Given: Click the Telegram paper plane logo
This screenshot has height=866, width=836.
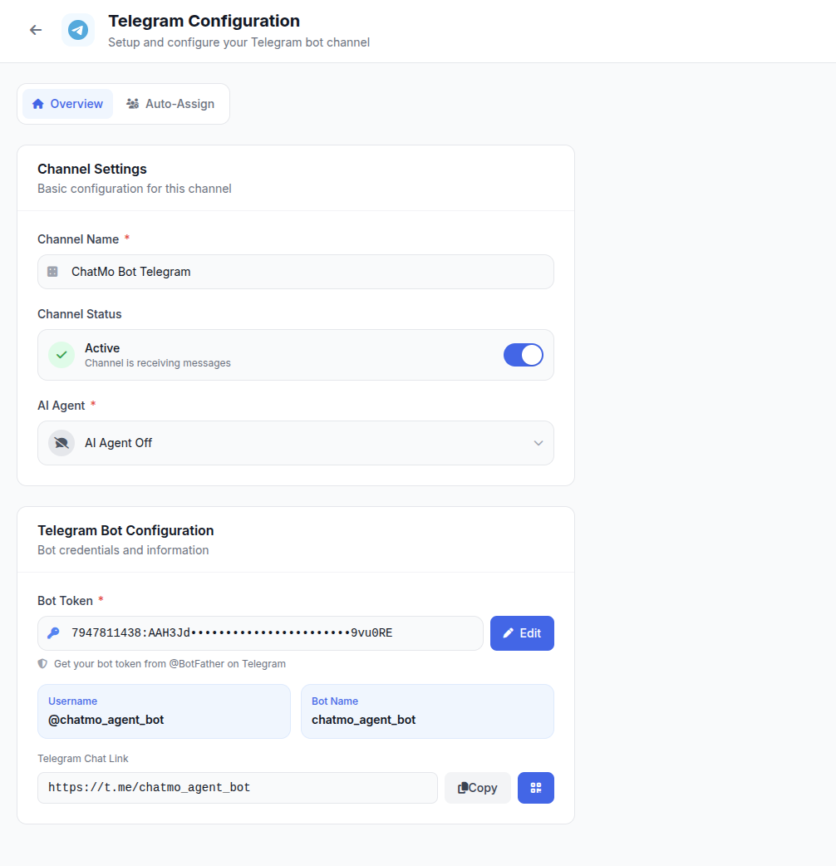Looking at the screenshot, I should pos(78,30).
